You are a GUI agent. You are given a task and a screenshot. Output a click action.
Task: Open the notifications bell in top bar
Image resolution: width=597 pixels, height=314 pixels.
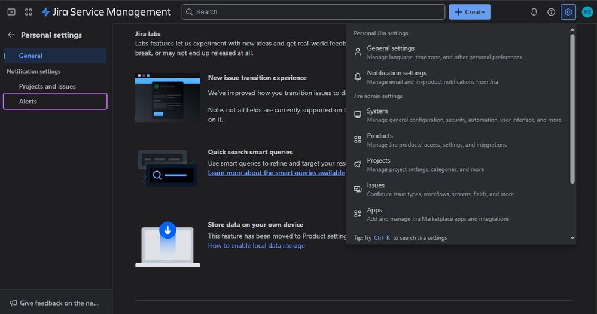click(x=534, y=12)
